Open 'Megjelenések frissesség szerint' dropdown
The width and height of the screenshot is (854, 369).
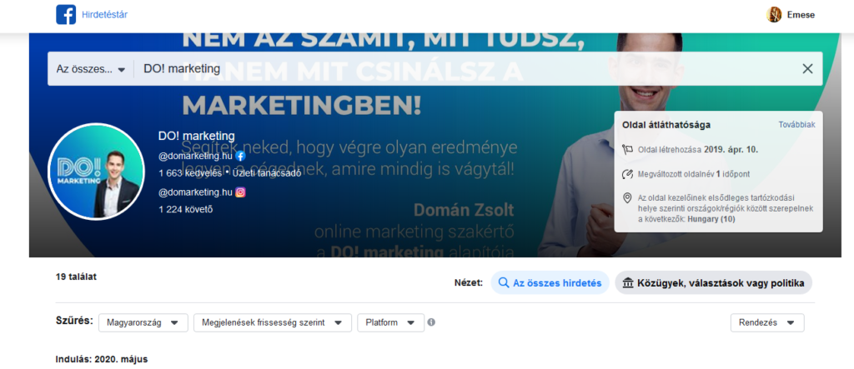pos(273,322)
